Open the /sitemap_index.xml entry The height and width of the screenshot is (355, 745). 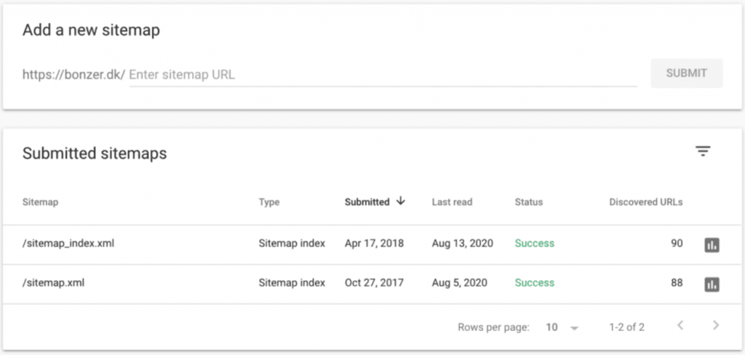tap(68, 244)
